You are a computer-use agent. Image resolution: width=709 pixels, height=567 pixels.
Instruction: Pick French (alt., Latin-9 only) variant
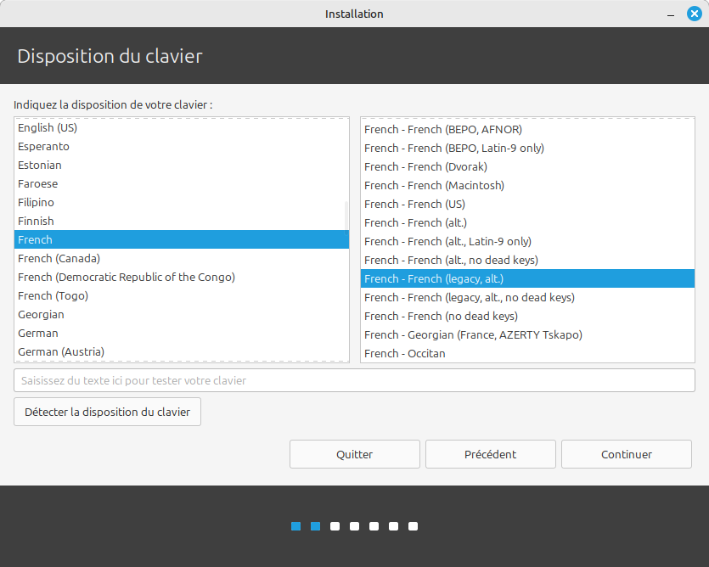pos(527,241)
